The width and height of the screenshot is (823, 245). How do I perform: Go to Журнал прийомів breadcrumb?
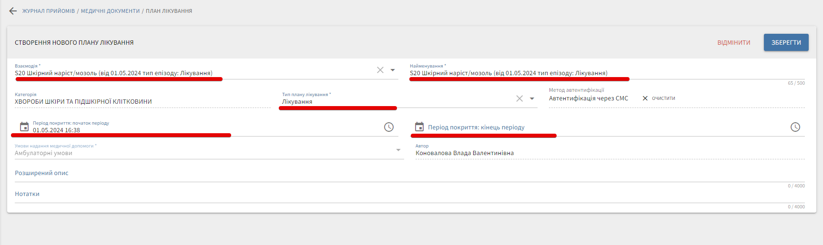[49, 11]
